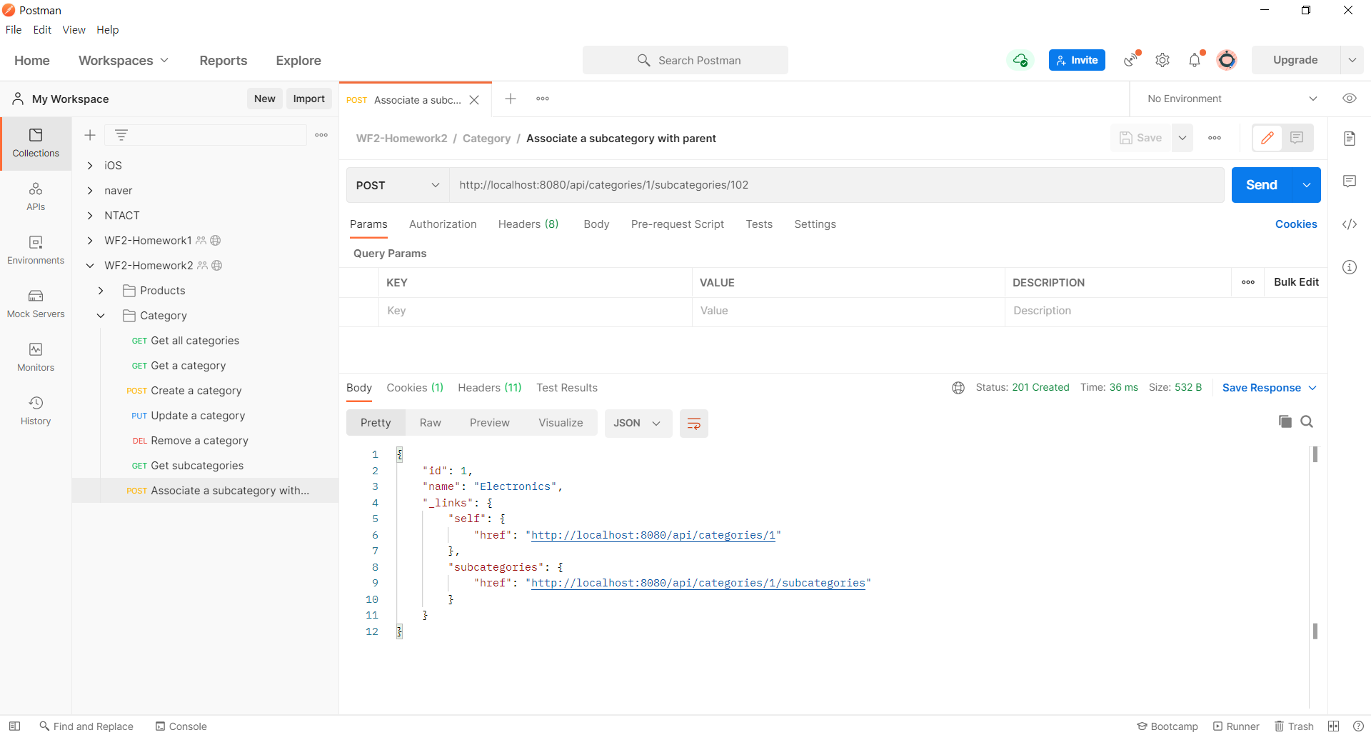1371x735 pixels.
Task: Toggle the environment quick look eye icon
Action: point(1350,99)
